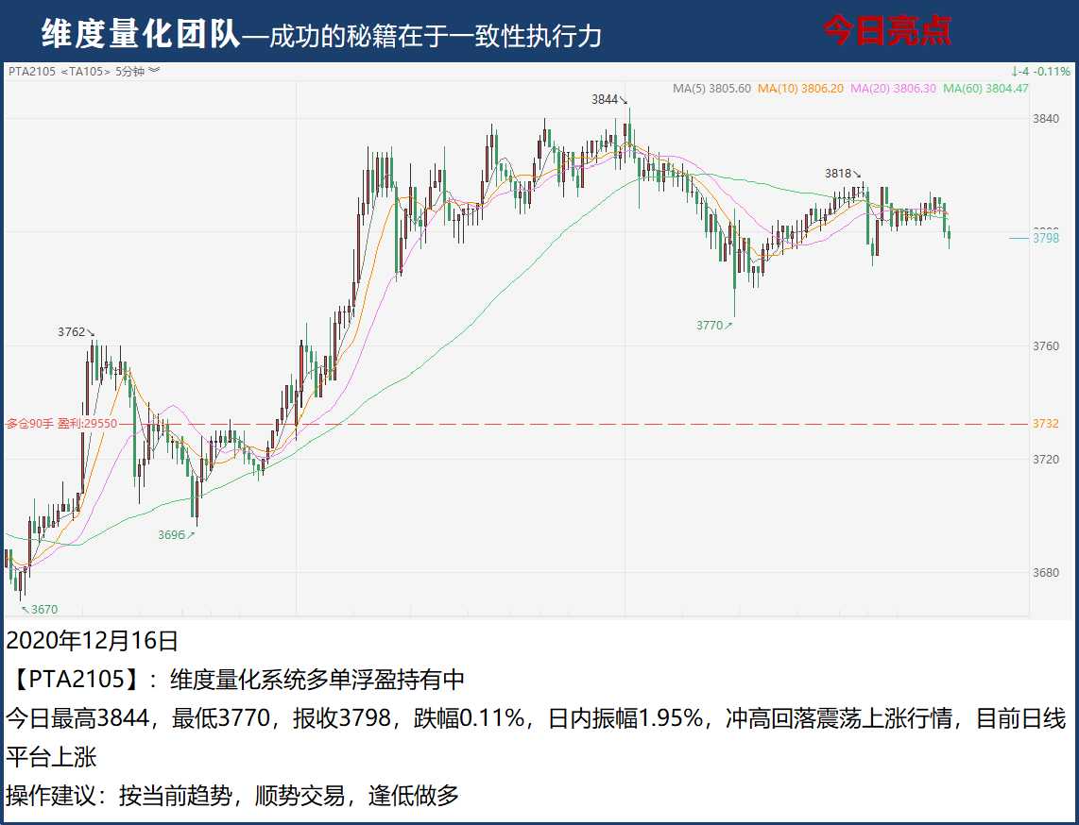Click the 3770 low price marker arrow
This screenshot has width=1079, height=825.
[x=728, y=325]
